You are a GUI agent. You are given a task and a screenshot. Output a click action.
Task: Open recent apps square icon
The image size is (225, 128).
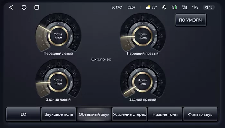[37, 7]
